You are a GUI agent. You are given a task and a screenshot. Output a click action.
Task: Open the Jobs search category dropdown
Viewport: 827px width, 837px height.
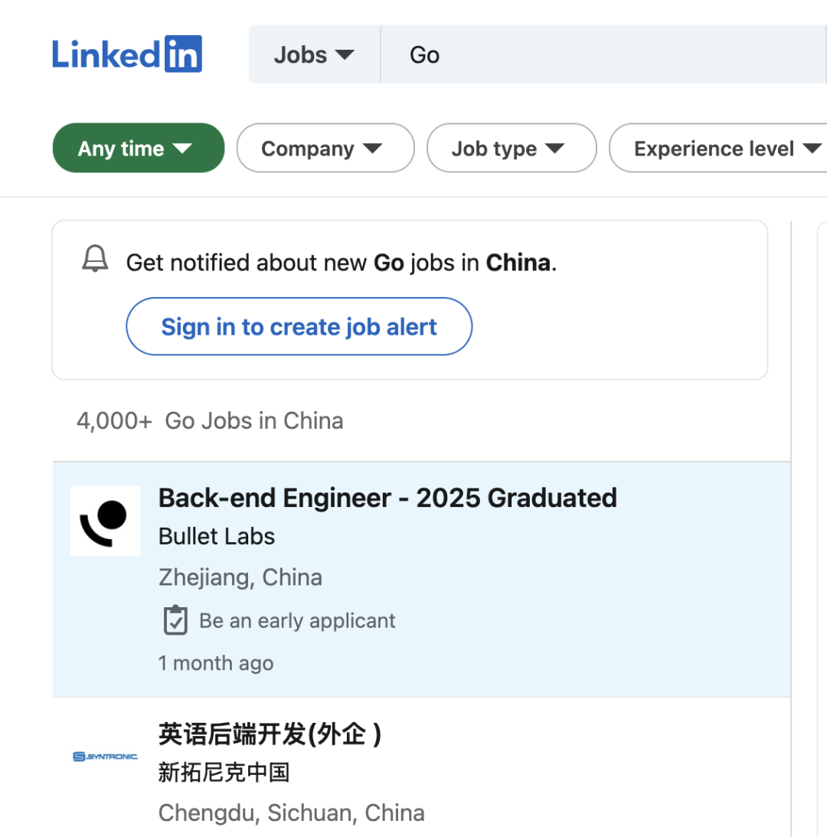tap(314, 55)
